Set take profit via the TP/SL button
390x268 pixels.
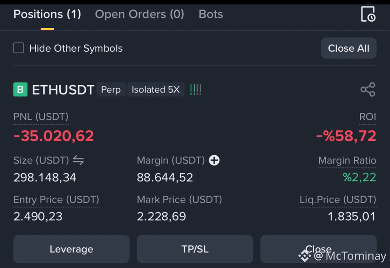(195, 249)
